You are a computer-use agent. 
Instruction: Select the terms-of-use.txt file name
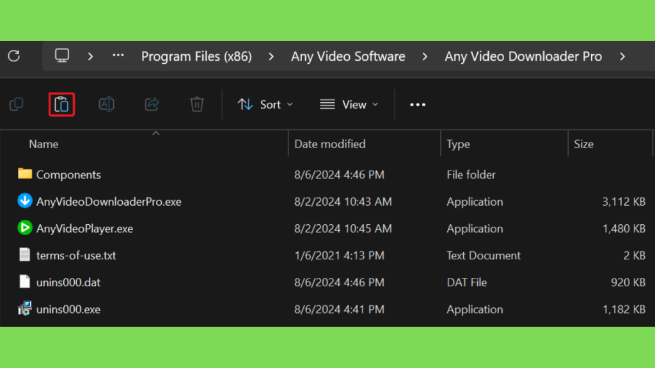click(x=76, y=256)
